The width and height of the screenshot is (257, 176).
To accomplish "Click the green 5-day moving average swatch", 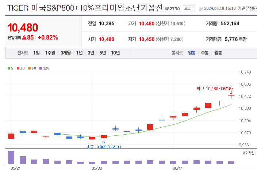I will tap(9, 68).
